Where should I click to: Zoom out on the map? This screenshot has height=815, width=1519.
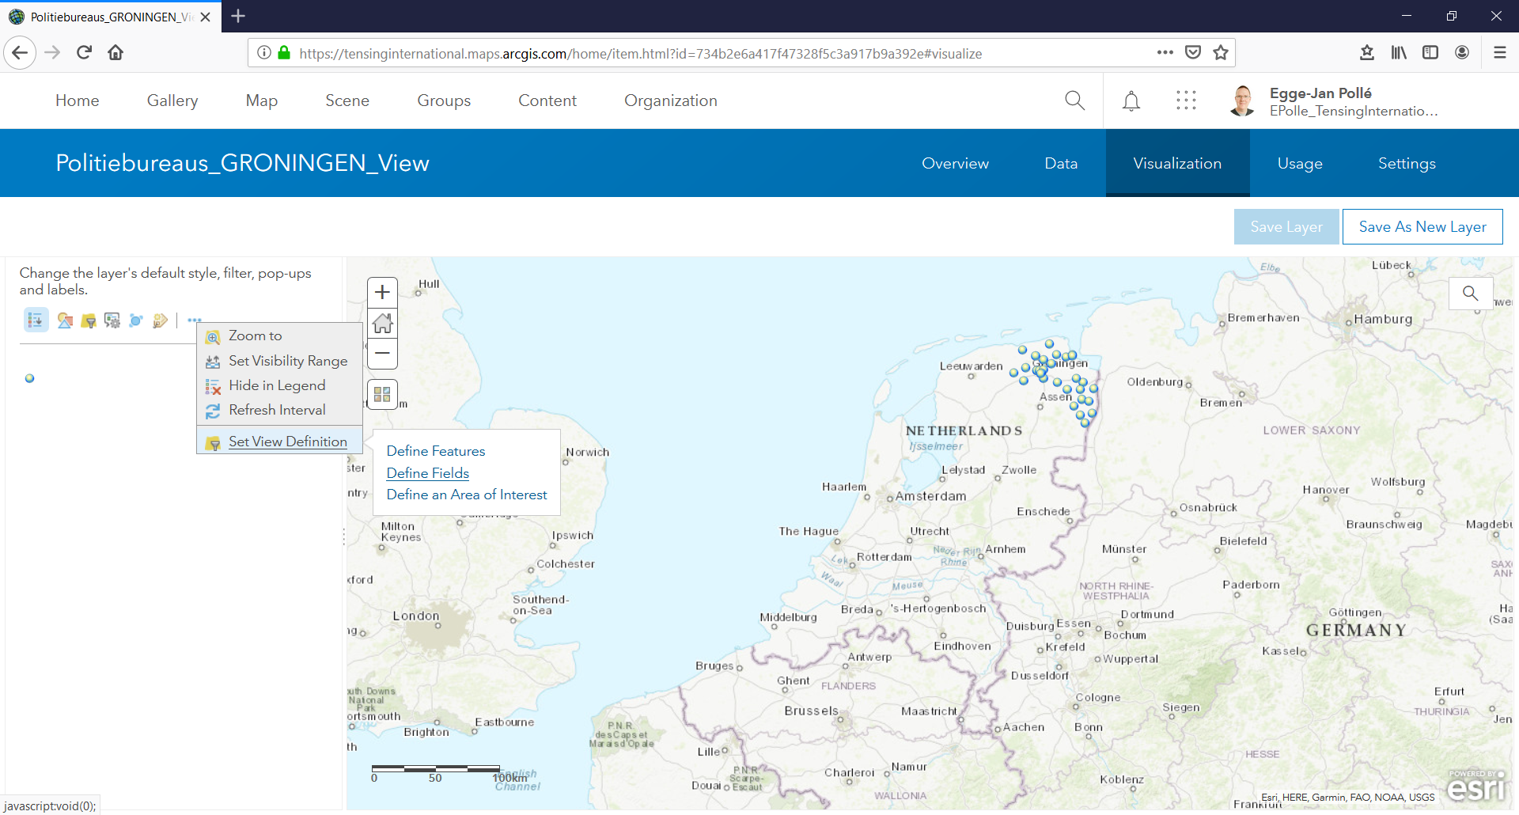click(382, 354)
